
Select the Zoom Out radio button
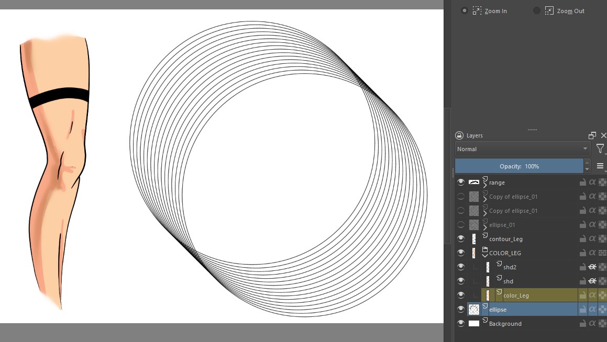[536, 10]
